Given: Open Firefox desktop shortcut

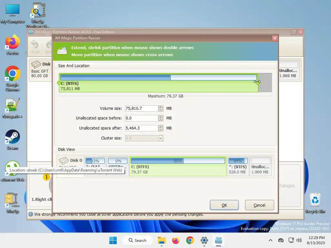Looking at the screenshot, I should pyautogui.click(x=13, y=45).
